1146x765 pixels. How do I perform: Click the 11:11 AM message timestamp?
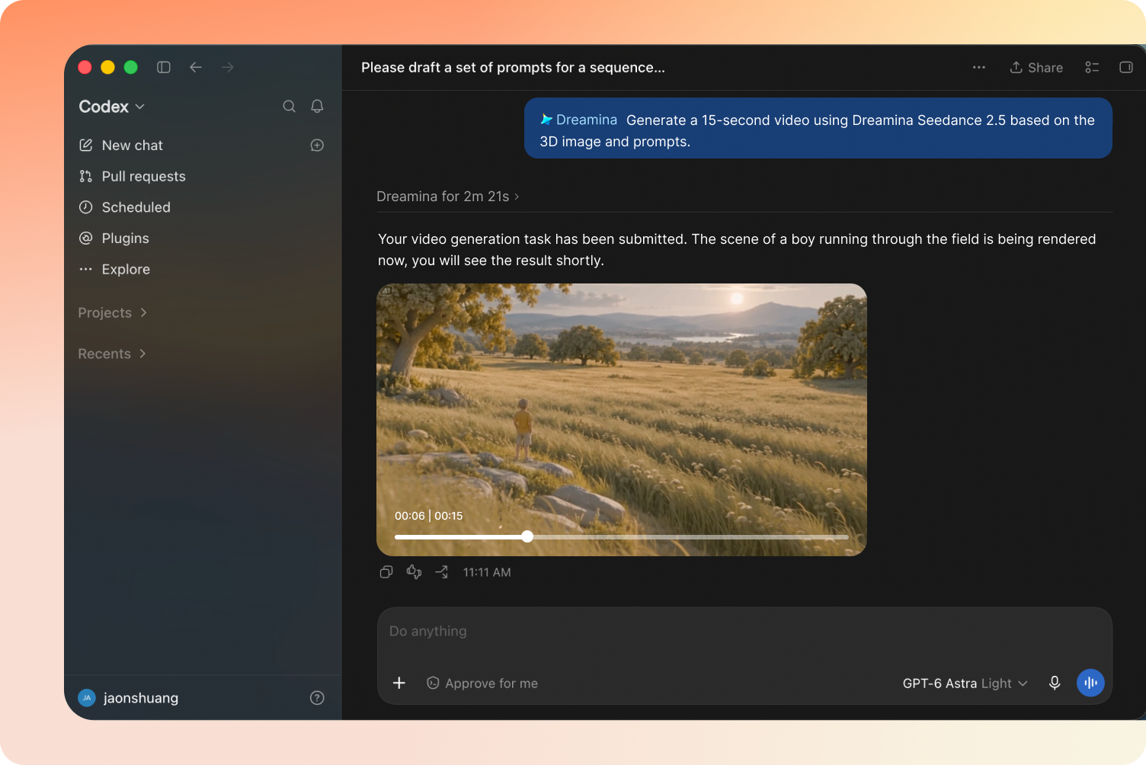pos(487,572)
